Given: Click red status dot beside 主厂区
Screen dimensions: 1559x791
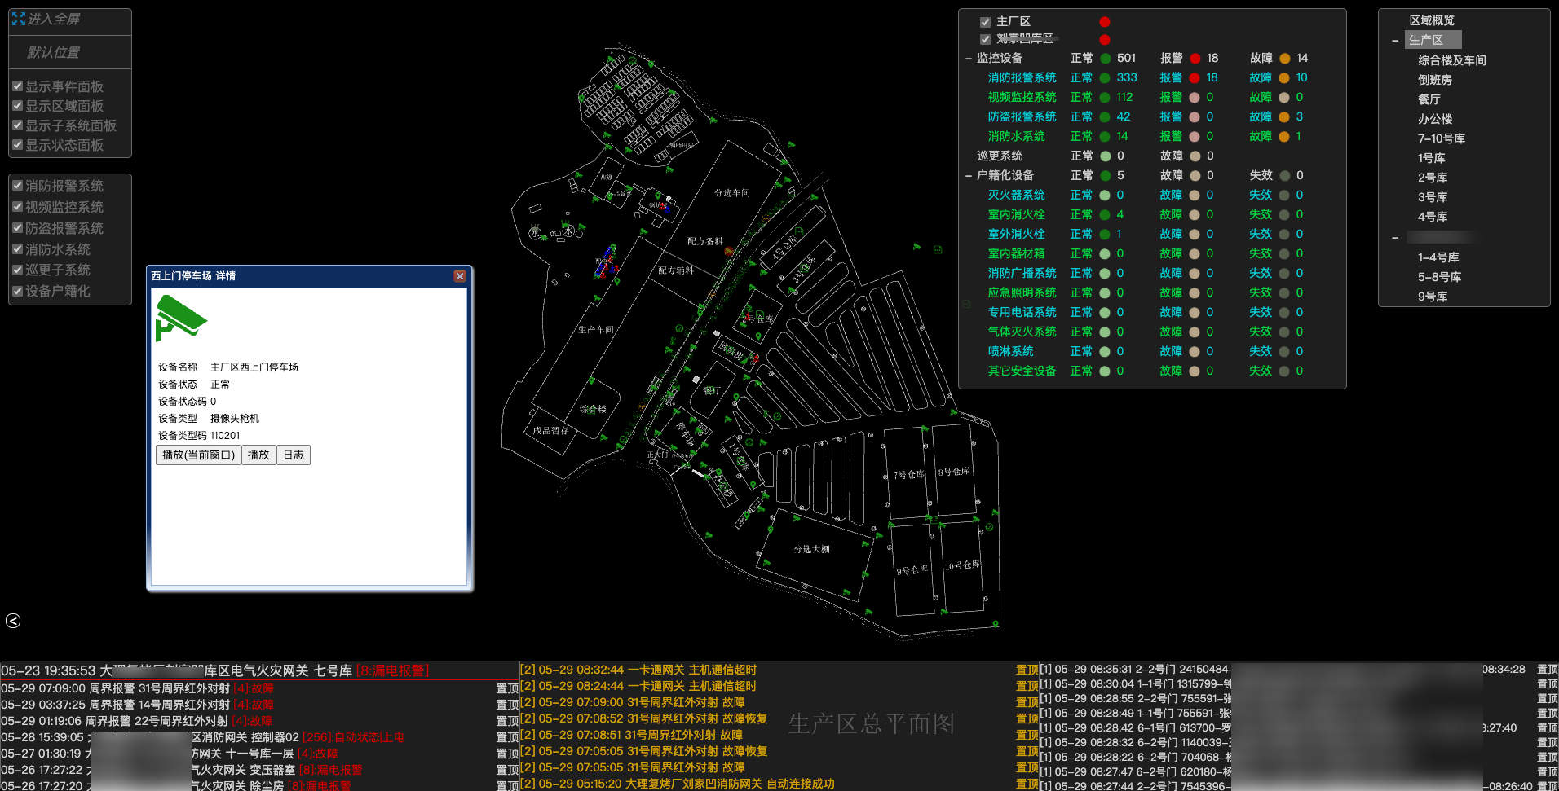Looking at the screenshot, I should point(1104,22).
